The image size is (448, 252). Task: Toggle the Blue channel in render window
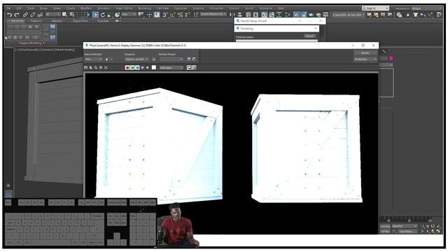(x=137, y=68)
